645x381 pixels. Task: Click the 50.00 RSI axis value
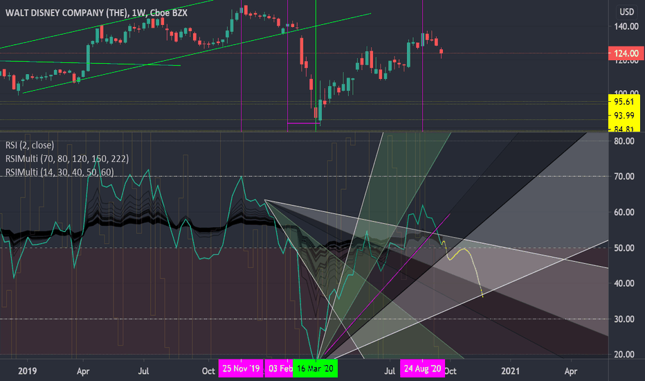tap(624, 248)
